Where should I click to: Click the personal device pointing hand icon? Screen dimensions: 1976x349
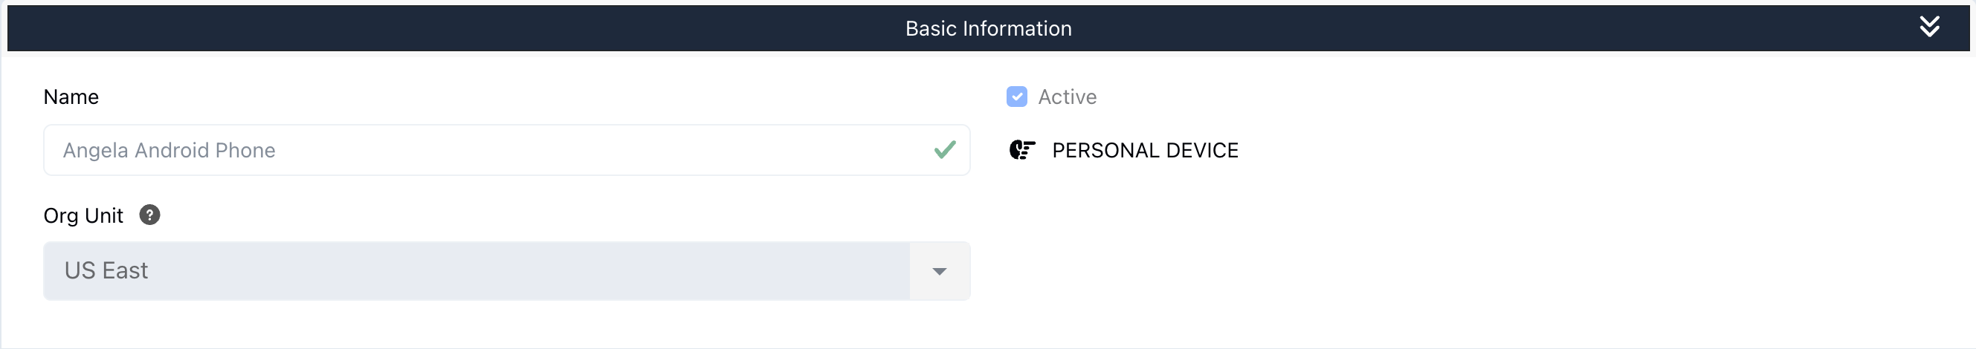[1021, 150]
